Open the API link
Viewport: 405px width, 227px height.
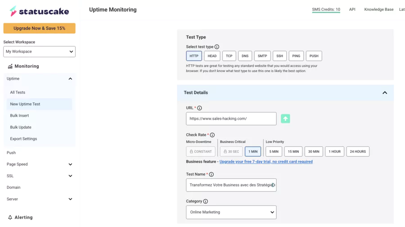point(352,9)
